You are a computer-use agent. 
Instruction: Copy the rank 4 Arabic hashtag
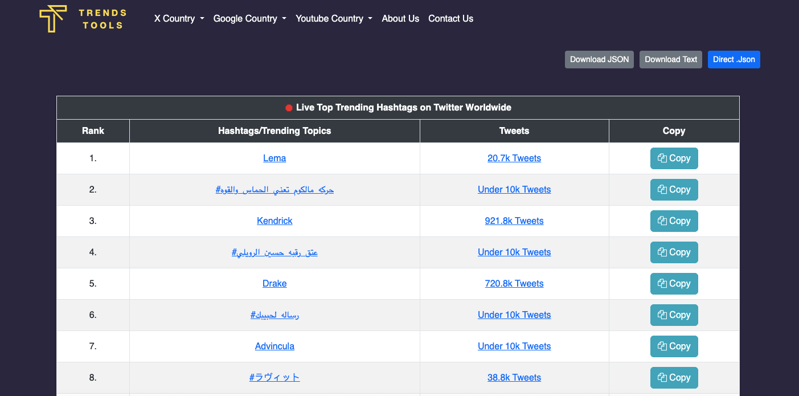(x=674, y=252)
